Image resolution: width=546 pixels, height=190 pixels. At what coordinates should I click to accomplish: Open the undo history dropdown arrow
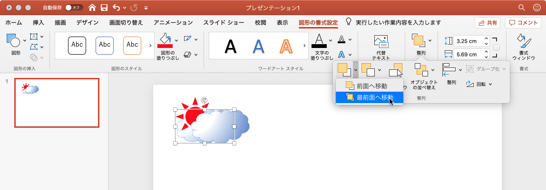click(x=125, y=7)
